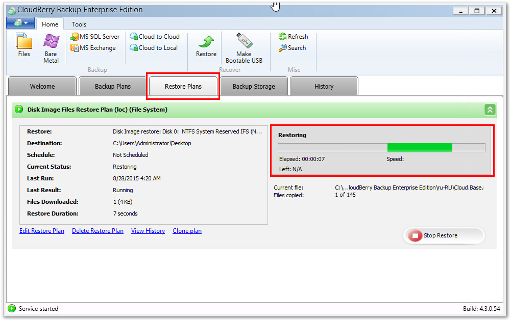Click the Last Run date 8/28/2015 4:20 AM
Screen dimensions: 511x321
point(136,178)
